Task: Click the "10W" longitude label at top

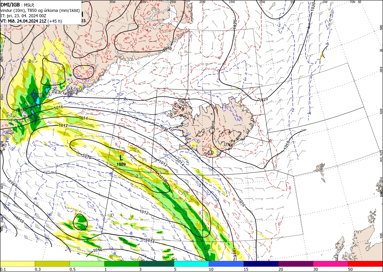Action: (x=262, y=2)
